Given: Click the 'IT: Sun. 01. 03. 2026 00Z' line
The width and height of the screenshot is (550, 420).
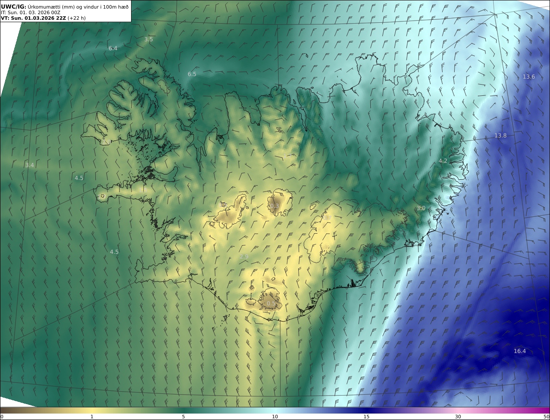Looking at the screenshot, I should coord(31,12).
